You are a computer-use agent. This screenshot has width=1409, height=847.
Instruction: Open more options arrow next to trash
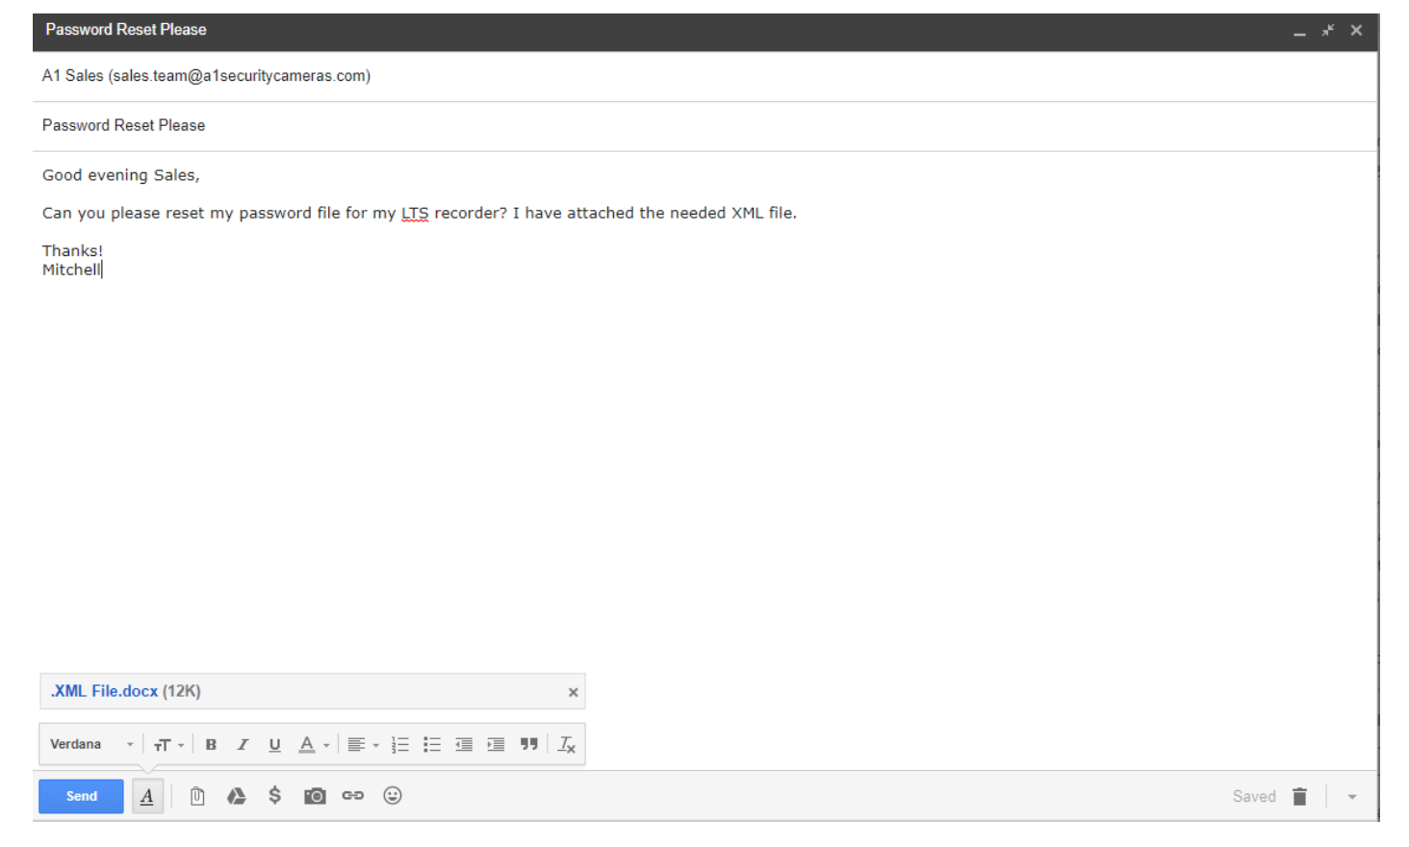pyautogui.click(x=1352, y=797)
